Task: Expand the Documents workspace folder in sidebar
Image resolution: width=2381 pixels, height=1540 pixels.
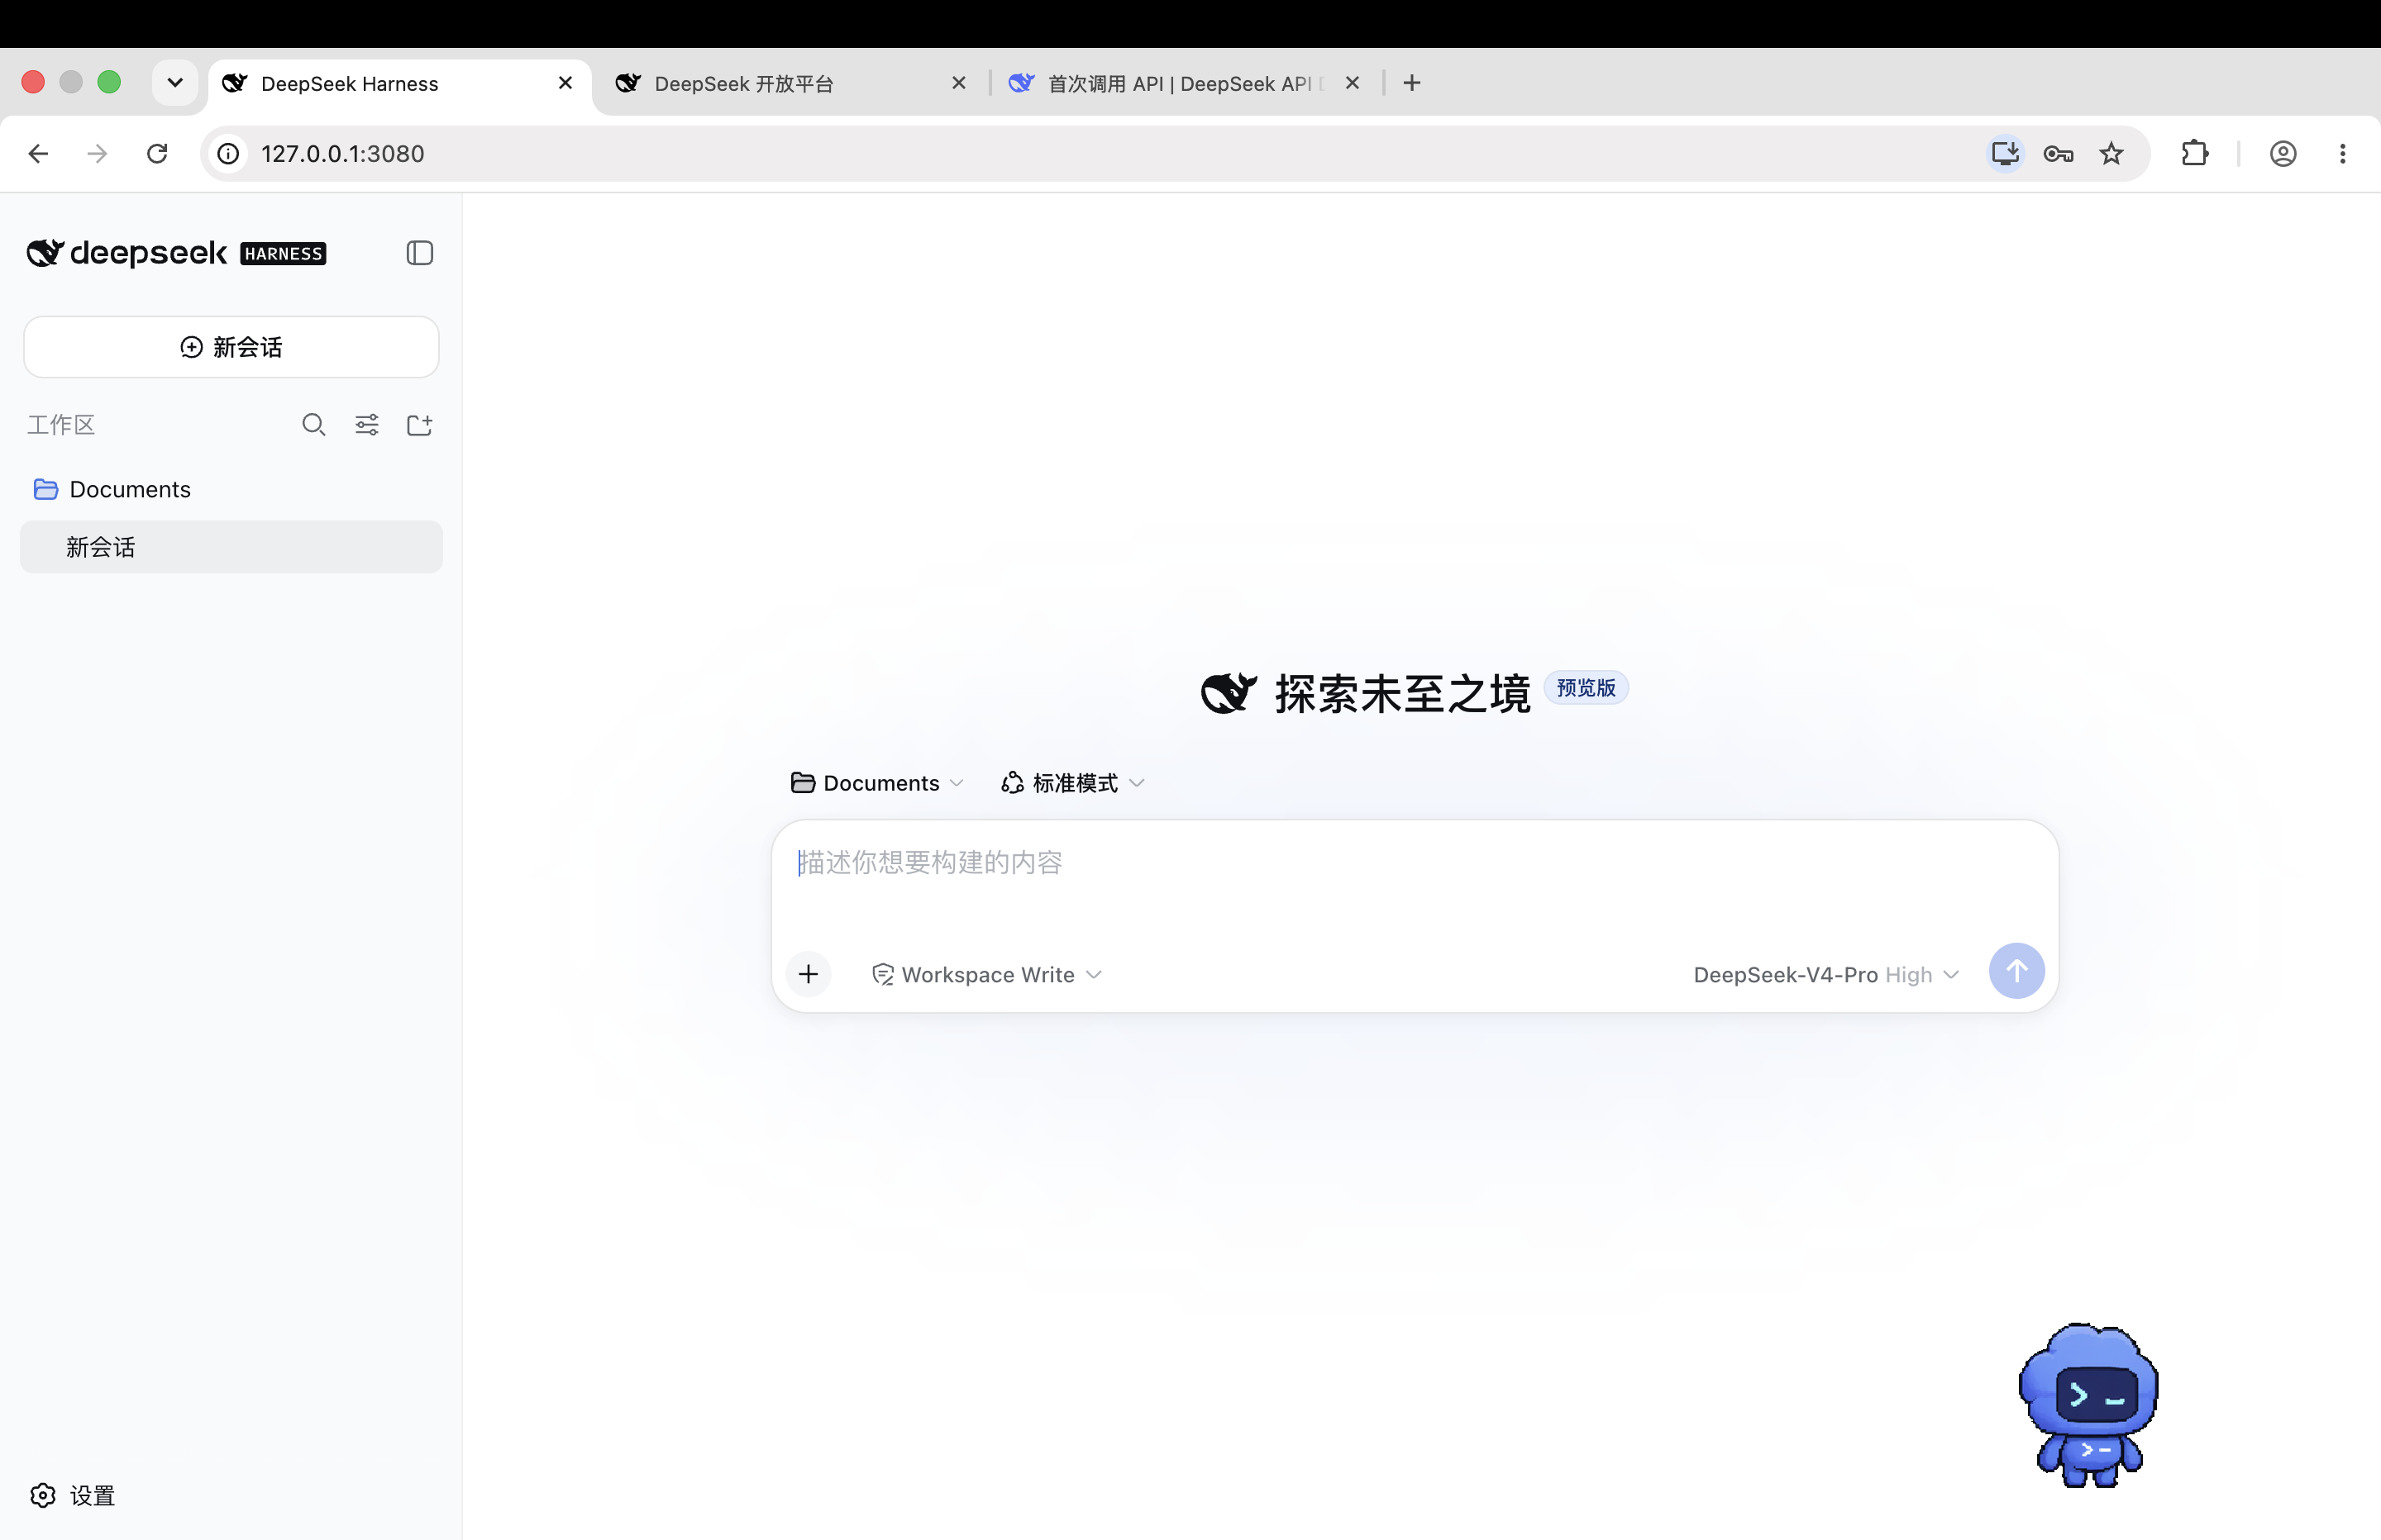Action: click(x=231, y=489)
